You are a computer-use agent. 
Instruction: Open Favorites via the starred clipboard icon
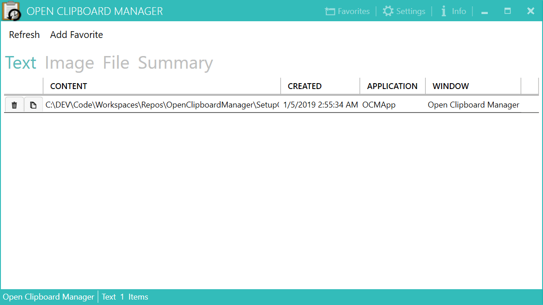[347, 11]
